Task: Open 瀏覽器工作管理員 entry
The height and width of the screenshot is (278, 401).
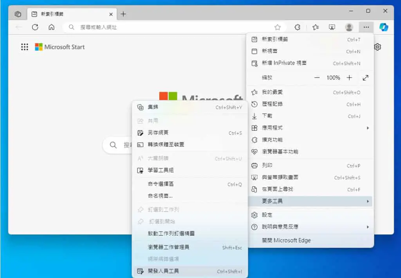Action: 190,247
